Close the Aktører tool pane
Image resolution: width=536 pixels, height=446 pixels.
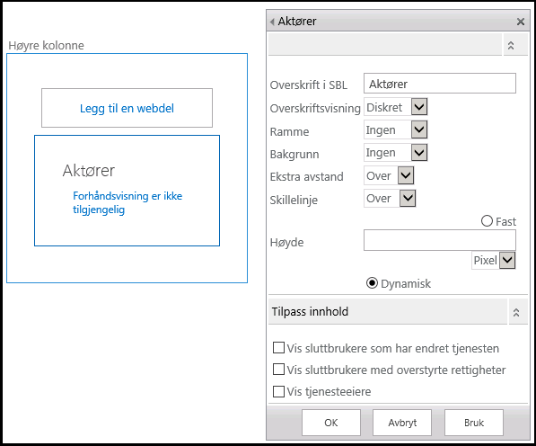(520, 22)
